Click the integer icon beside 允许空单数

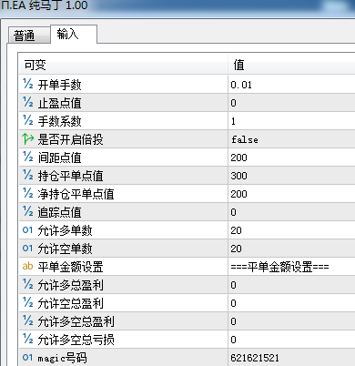coord(27,249)
